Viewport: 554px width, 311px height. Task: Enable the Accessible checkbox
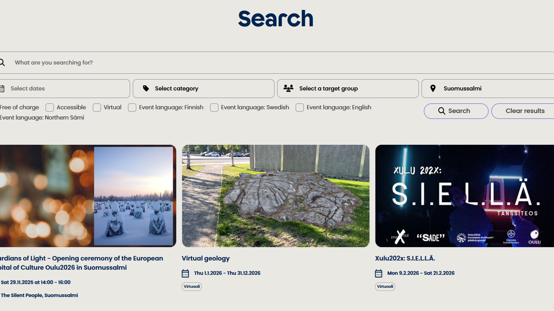click(x=50, y=108)
